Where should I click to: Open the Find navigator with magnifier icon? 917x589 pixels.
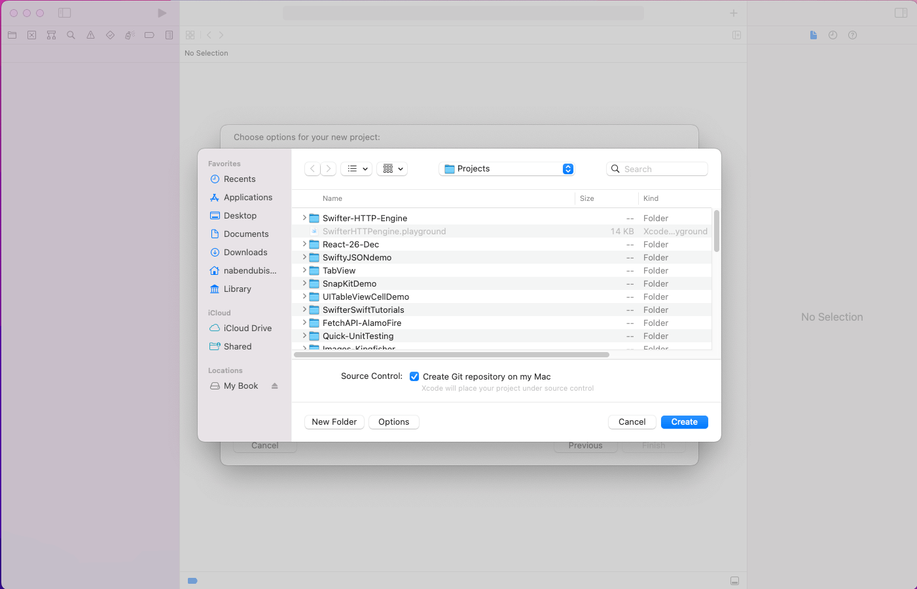point(71,35)
